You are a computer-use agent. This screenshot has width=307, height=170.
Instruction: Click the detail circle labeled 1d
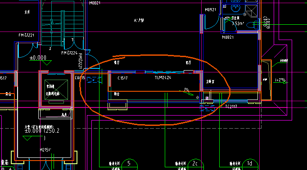click(x=250, y=164)
